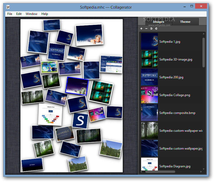This screenshot has height=182, width=214.
Task: Switch to the Theme tab
Action: [x=185, y=22]
